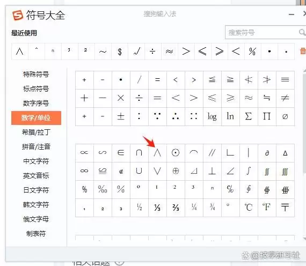Choose the ≈ symbol from recently used row
The width and height of the screenshot is (306, 266).
click(169, 51)
